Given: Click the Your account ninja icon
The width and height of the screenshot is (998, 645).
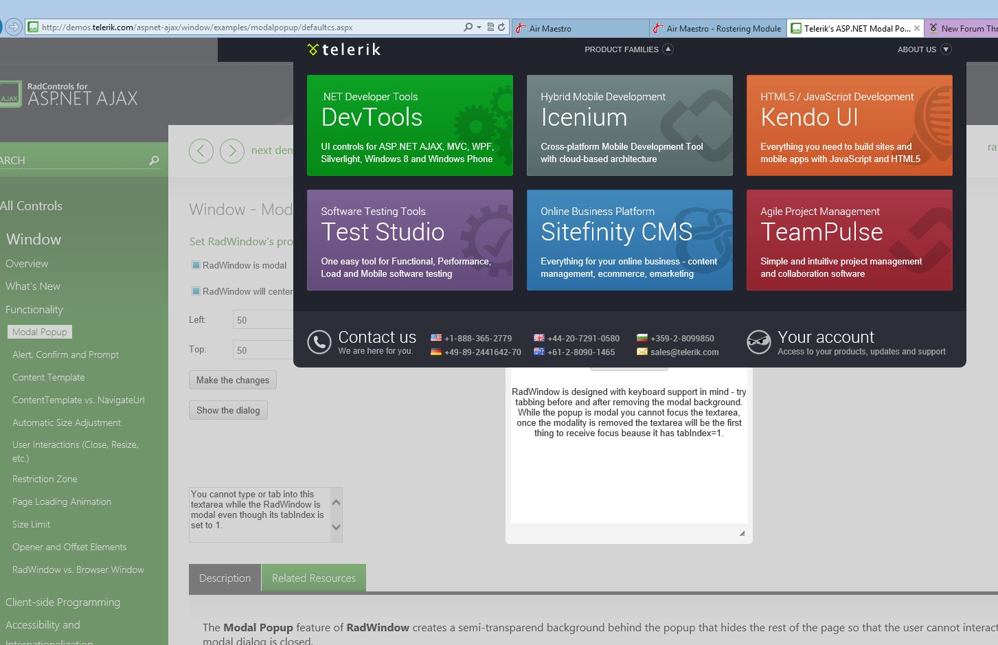Looking at the screenshot, I should pos(759,342).
